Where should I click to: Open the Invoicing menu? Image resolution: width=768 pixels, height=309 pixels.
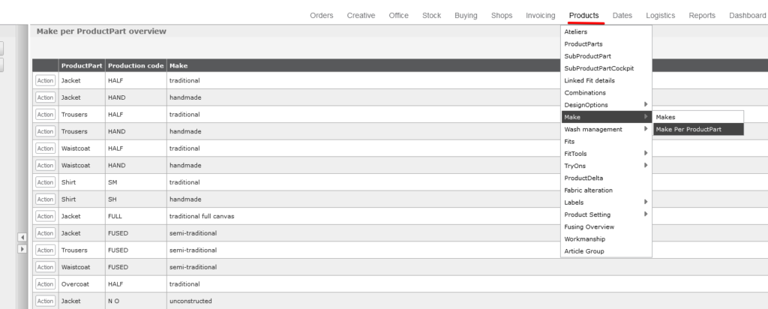(540, 16)
